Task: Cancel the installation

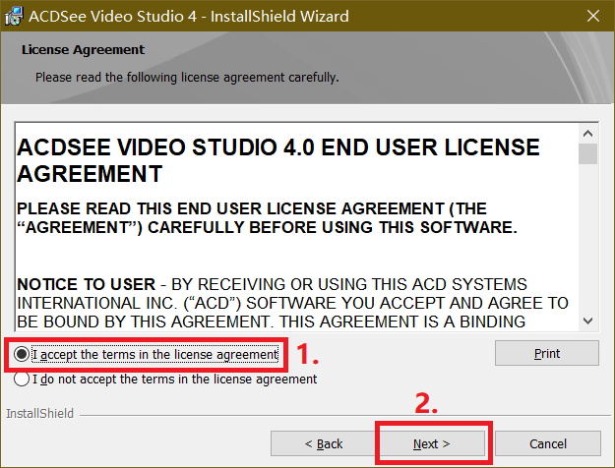Action: (x=547, y=443)
